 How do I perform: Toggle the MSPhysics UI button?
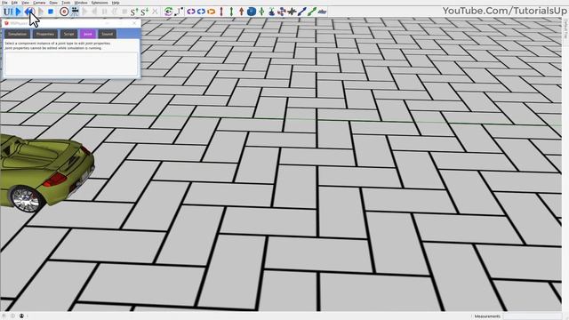[7, 12]
